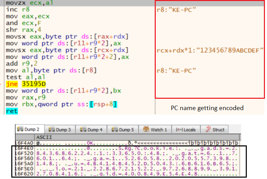Click 'movsx eax,byte ptr ds:[rcx+rdx]' instruction
Viewport: 267px width, 179px height.
pyautogui.click(x=67, y=50)
